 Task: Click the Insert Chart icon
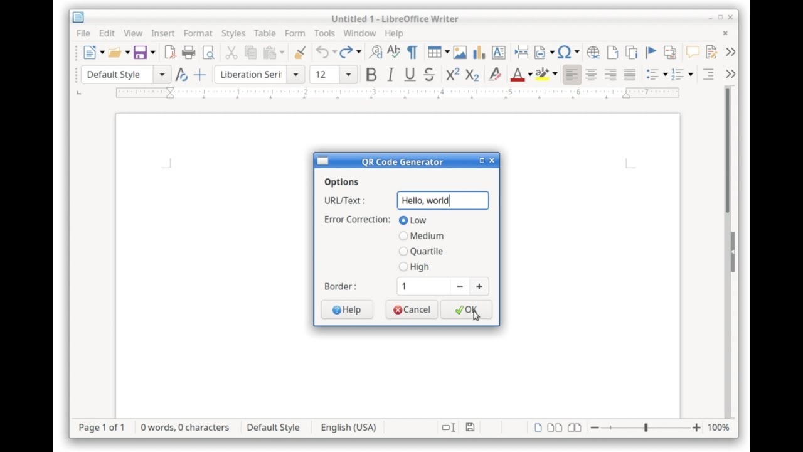point(479,52)
